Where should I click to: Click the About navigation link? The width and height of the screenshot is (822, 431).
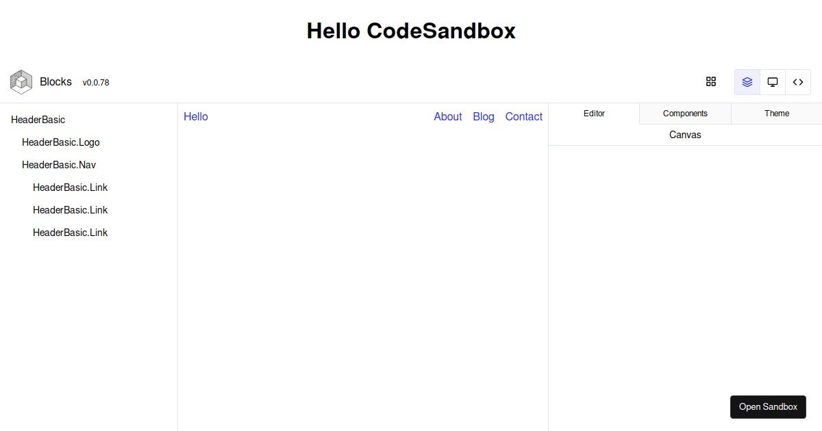tap(447, 116)
